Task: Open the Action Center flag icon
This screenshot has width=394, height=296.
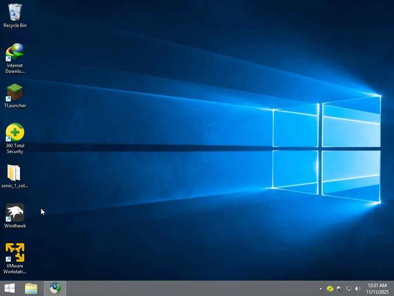Action: click(339, 289)
